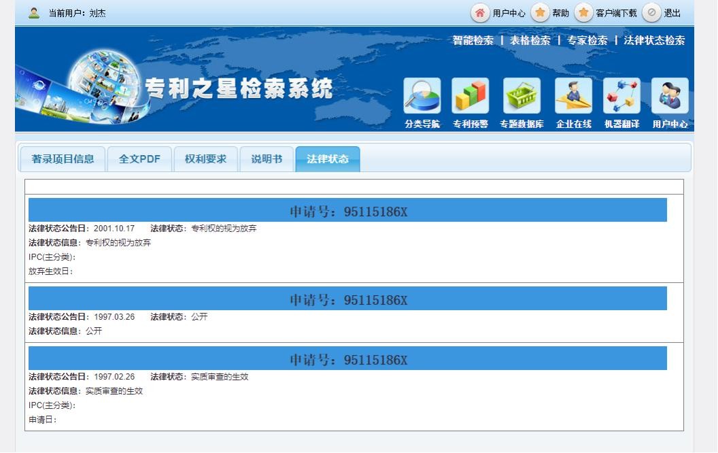Launch the 机器翻译 icon

tap(621, 96)
